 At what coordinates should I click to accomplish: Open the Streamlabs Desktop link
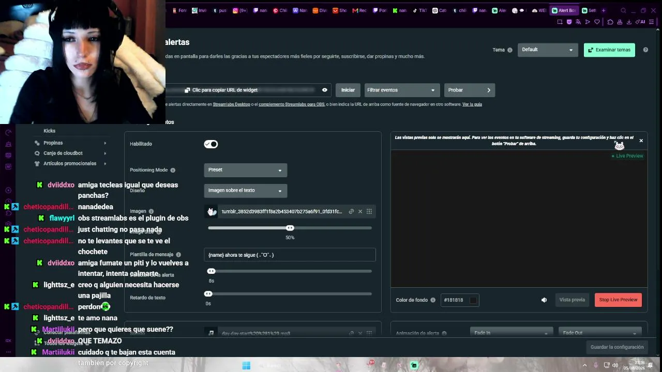(231, 104)
